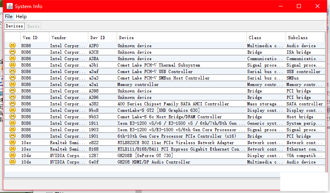Sort by the Ven ID column header
This screenshot has width=330, height=193.
(35, 38)
